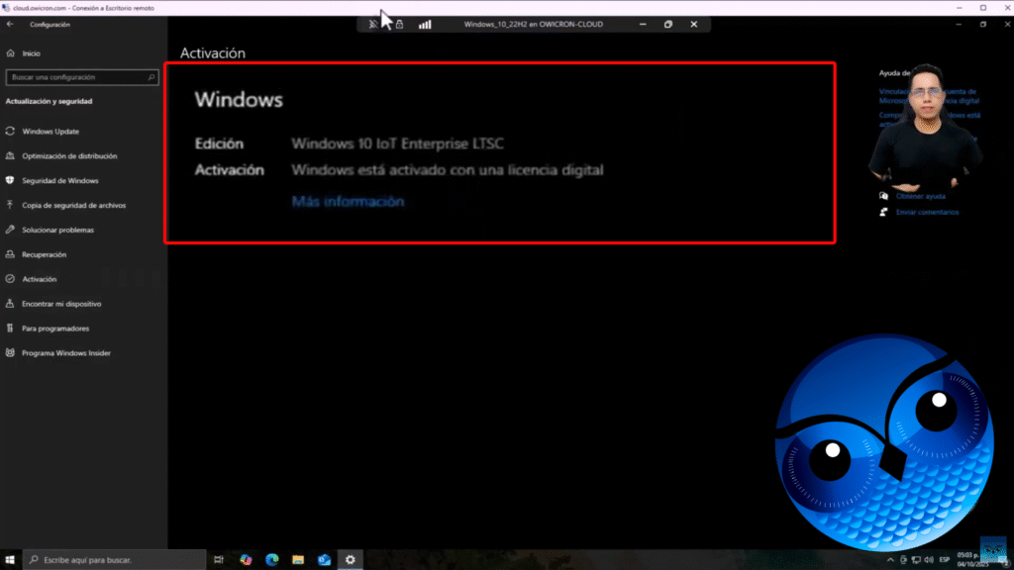Viewport: 1014px width, 570px height.
Task: Select Activación in the sidebar
Action: pos(40,279)
